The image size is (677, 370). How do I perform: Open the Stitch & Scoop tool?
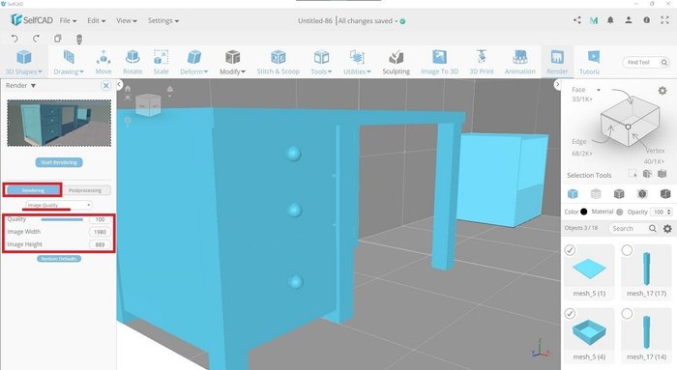(279, 62)
